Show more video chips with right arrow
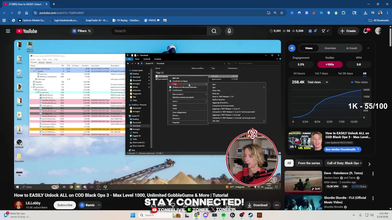This screenshot has width=392, height=220. (369, 164)
